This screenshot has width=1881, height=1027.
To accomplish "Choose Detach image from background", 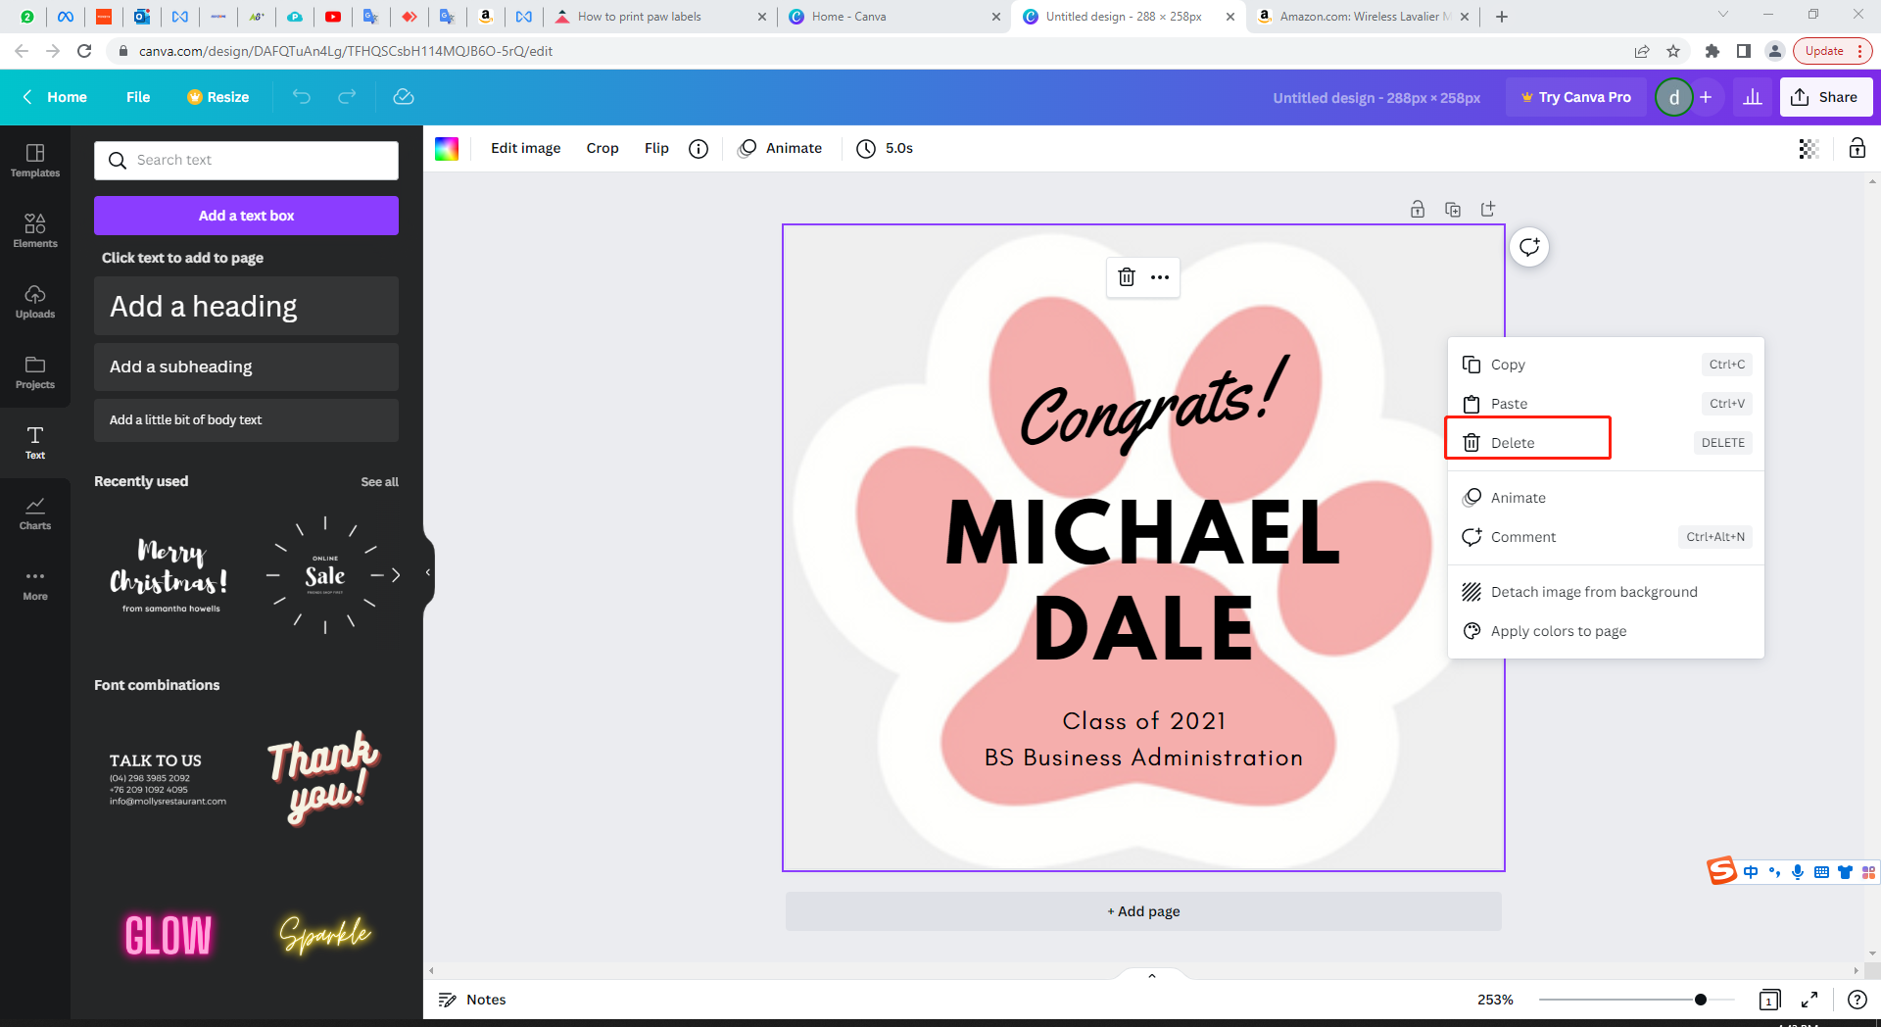I will tap(1607, 592).
